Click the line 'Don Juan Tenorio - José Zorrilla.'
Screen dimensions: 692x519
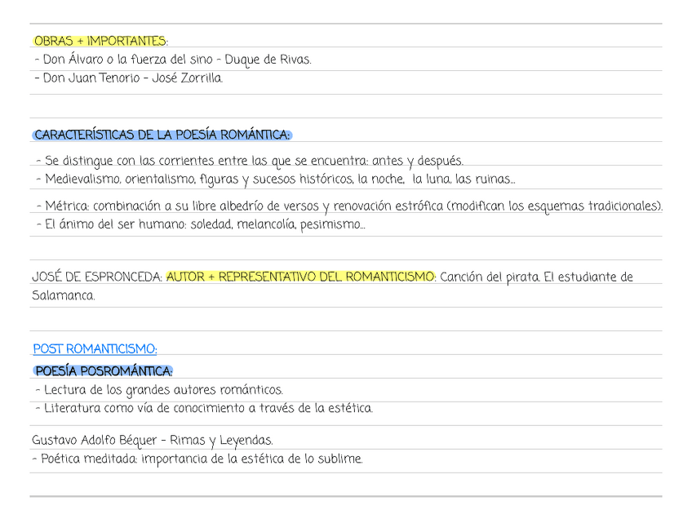[128, 78]
